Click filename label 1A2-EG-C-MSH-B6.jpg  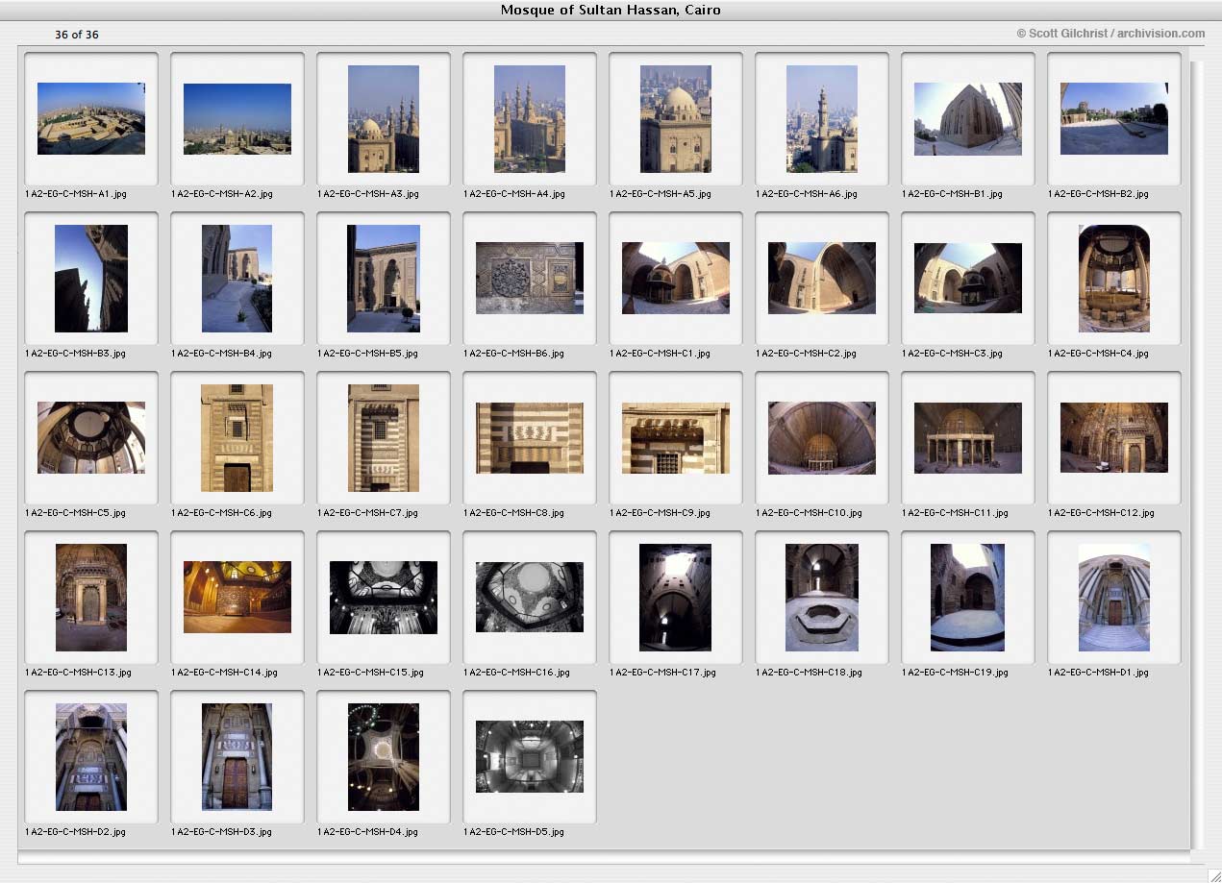[513, 354]
